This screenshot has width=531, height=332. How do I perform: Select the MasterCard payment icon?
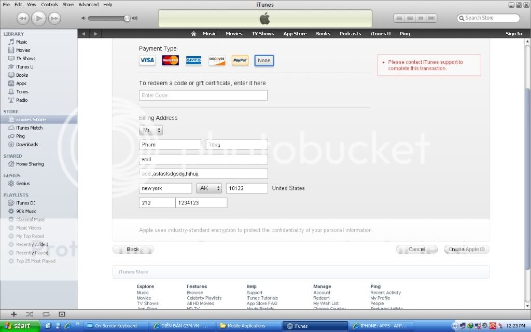click(x=170, y=61)
